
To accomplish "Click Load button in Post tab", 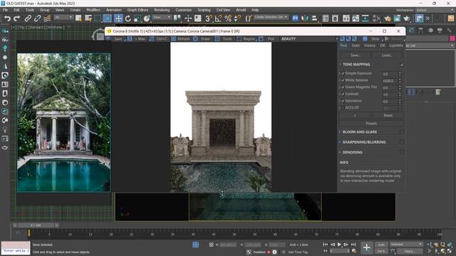I will (387, 55).
